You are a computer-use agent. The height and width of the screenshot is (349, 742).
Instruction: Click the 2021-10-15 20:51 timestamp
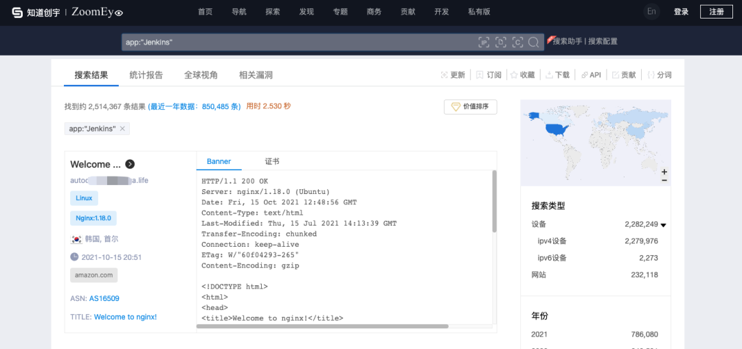pos(111,257)
